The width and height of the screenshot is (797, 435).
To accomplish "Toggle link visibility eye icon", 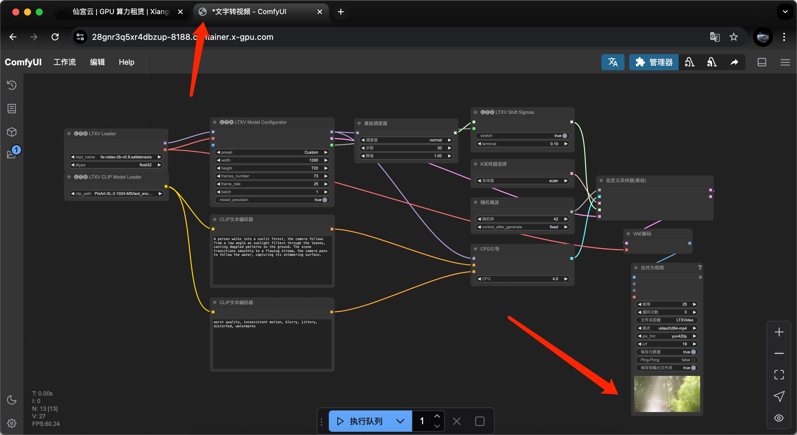I will (x=779, y=418).
